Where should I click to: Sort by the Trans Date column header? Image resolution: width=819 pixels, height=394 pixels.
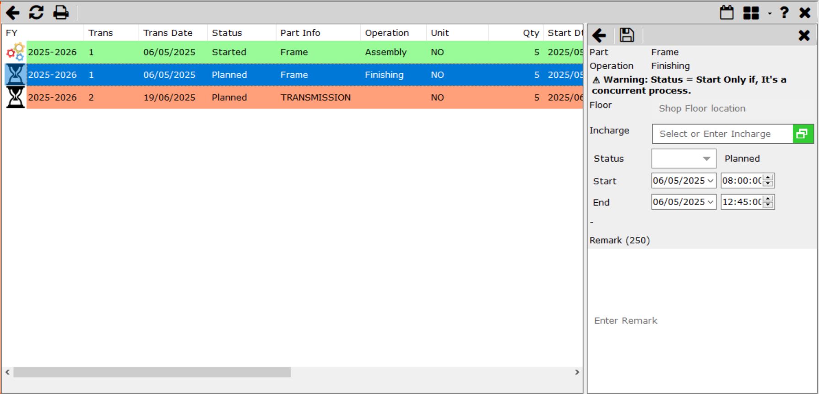click(x=168, y=33)
